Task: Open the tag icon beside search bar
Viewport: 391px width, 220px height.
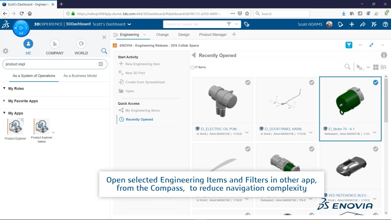Action: (x=247, y=24)
